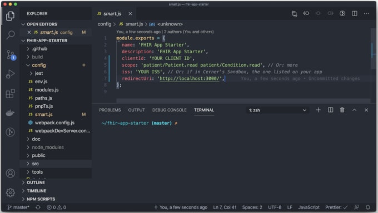
Task: Open the notifications bell in status bar
Action: pyautogui.click(x=367, y=207)
